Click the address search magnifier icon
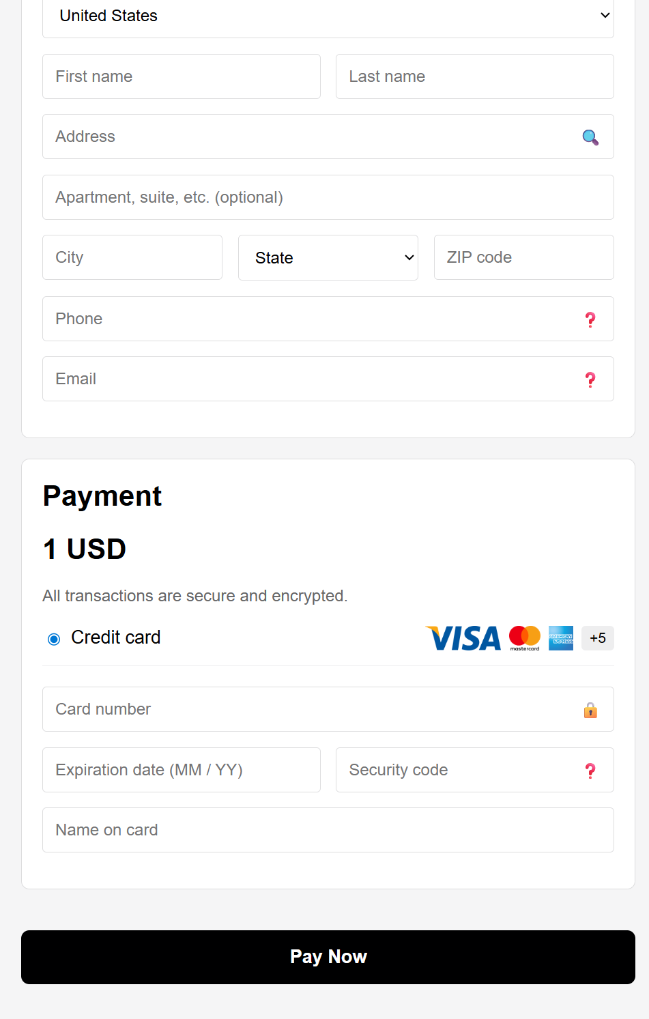Image resolution: width=649 pixels, height=1019 pixels. (x=590, y=137)
